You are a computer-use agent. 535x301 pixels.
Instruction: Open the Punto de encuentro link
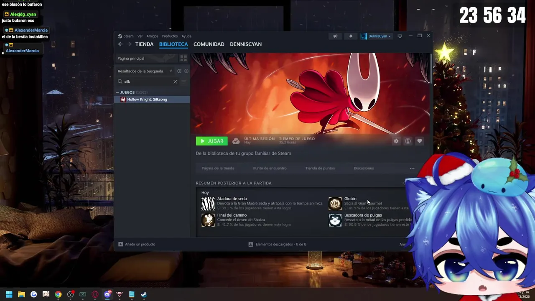(270, 168)
